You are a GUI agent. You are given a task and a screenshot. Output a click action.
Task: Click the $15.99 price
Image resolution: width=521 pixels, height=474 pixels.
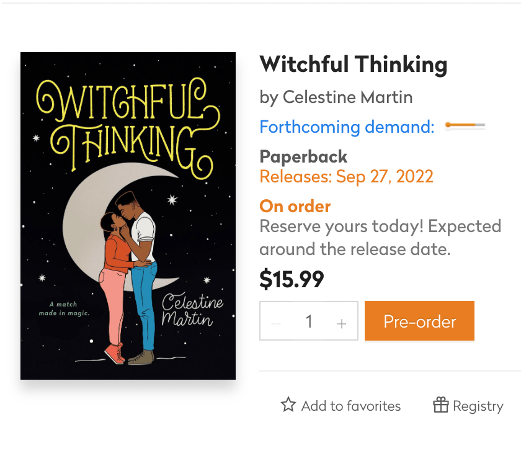292,280
